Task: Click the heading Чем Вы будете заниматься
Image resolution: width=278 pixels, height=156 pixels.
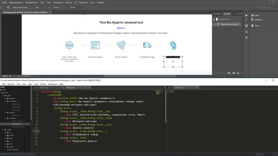Action: click(121, 23)
